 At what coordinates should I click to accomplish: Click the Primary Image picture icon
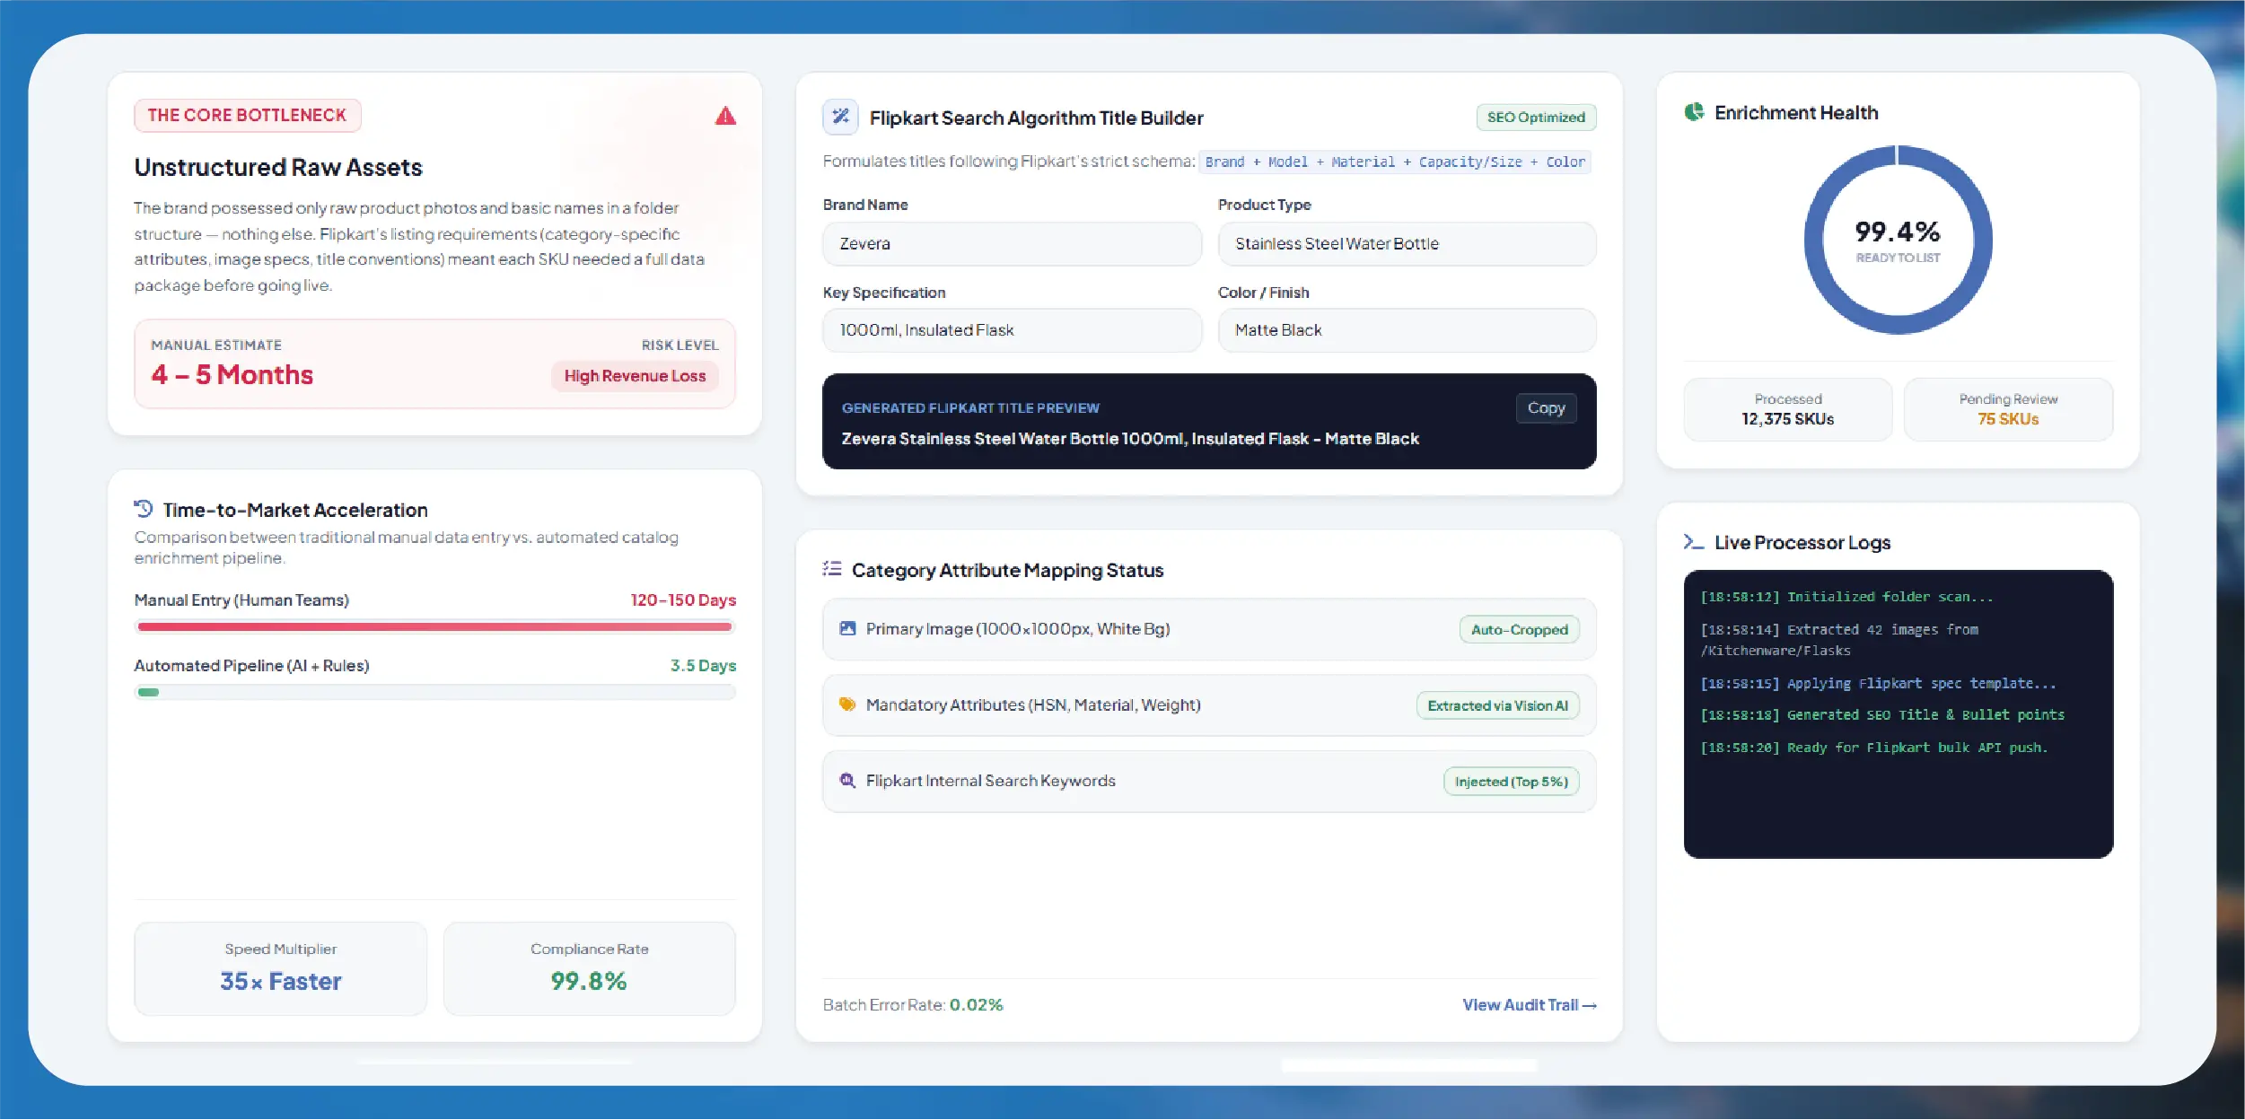(x=847, y=628)
